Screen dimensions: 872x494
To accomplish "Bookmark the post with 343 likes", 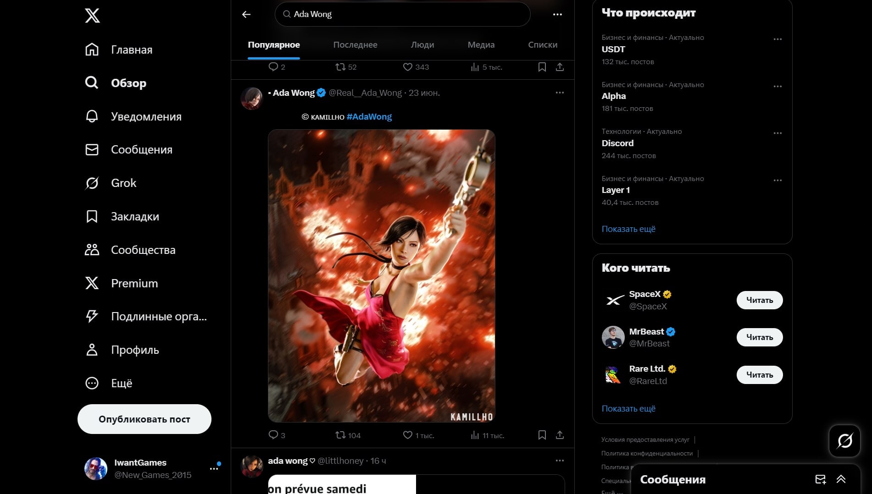I will [542, 67].
